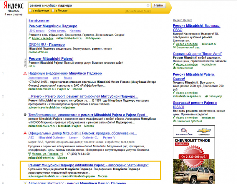Click the metro icon beside Коломенская
Image resolution: width=237 pixels, height=184 pixels.
click(174, 68)
